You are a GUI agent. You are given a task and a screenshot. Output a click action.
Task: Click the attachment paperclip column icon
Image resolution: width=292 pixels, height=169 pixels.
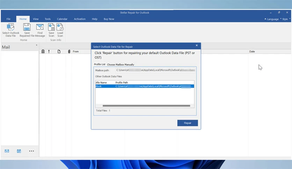click(x=69, y=51)
